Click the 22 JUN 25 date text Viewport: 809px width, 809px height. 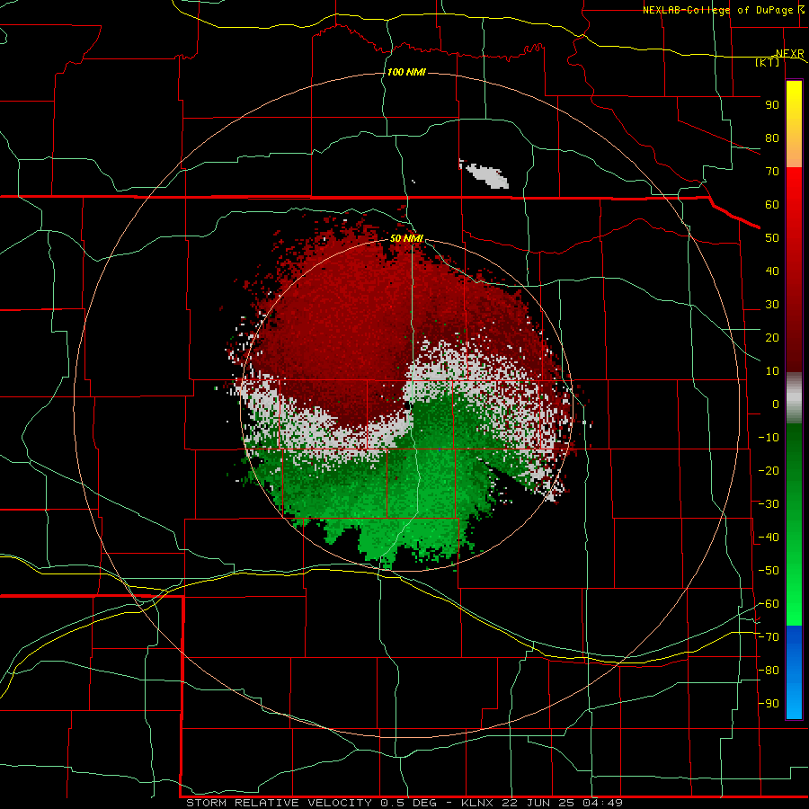[538, 803]
